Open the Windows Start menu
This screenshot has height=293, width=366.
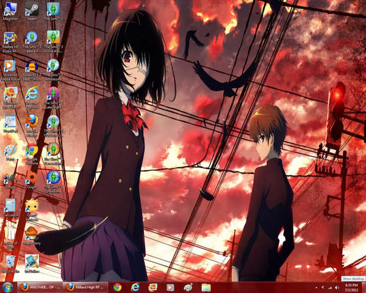pos(7,288)
